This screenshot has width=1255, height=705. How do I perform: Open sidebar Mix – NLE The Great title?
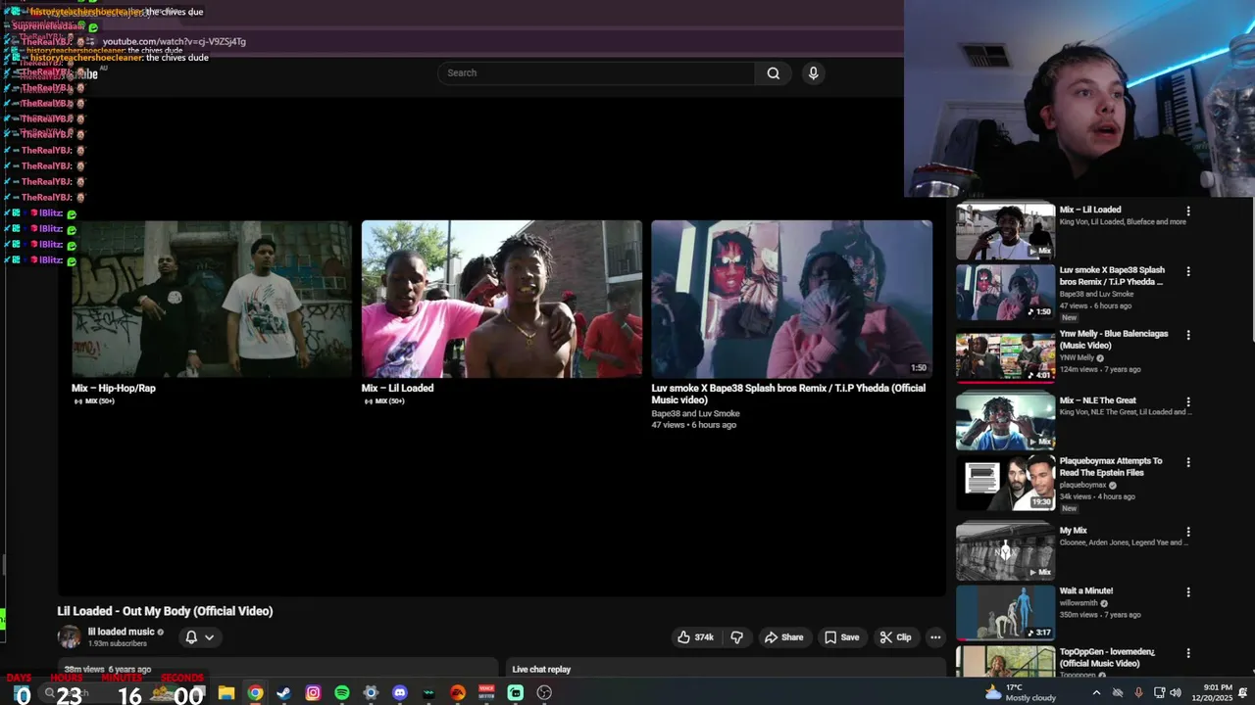(x=1098, y=400)
